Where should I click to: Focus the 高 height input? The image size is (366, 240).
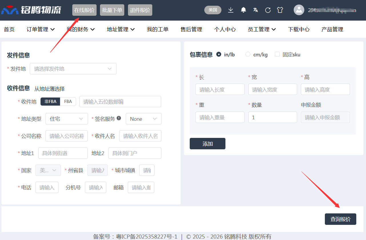tap(325, 89)
